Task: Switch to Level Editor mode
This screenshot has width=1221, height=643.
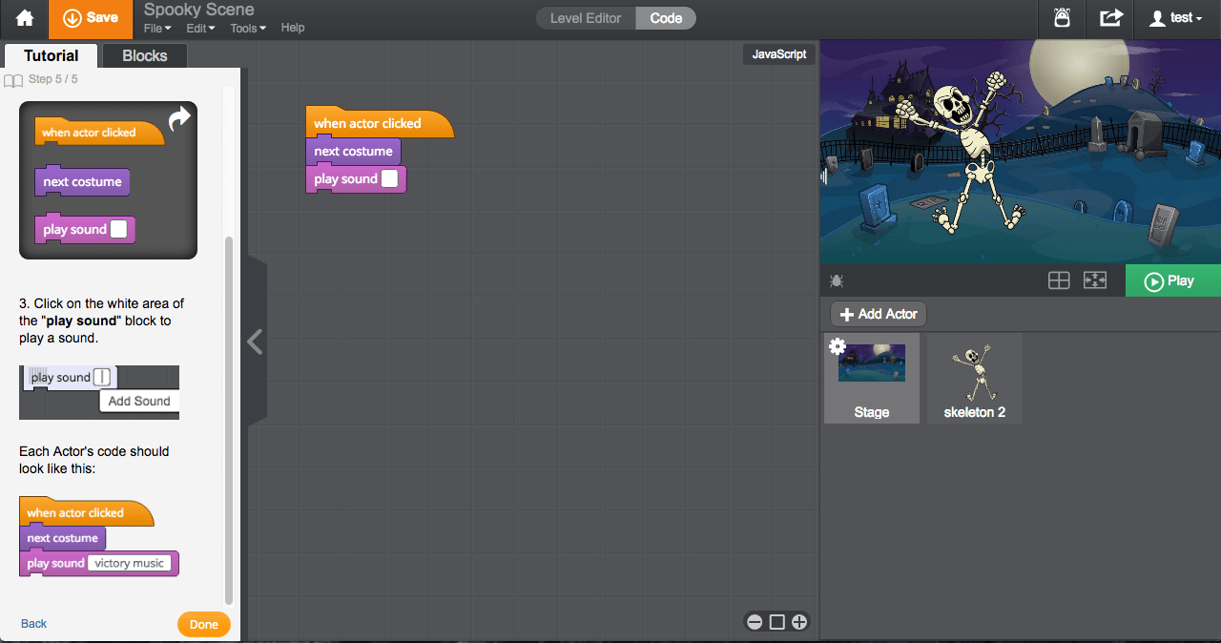Action: [x=586, y=18]
